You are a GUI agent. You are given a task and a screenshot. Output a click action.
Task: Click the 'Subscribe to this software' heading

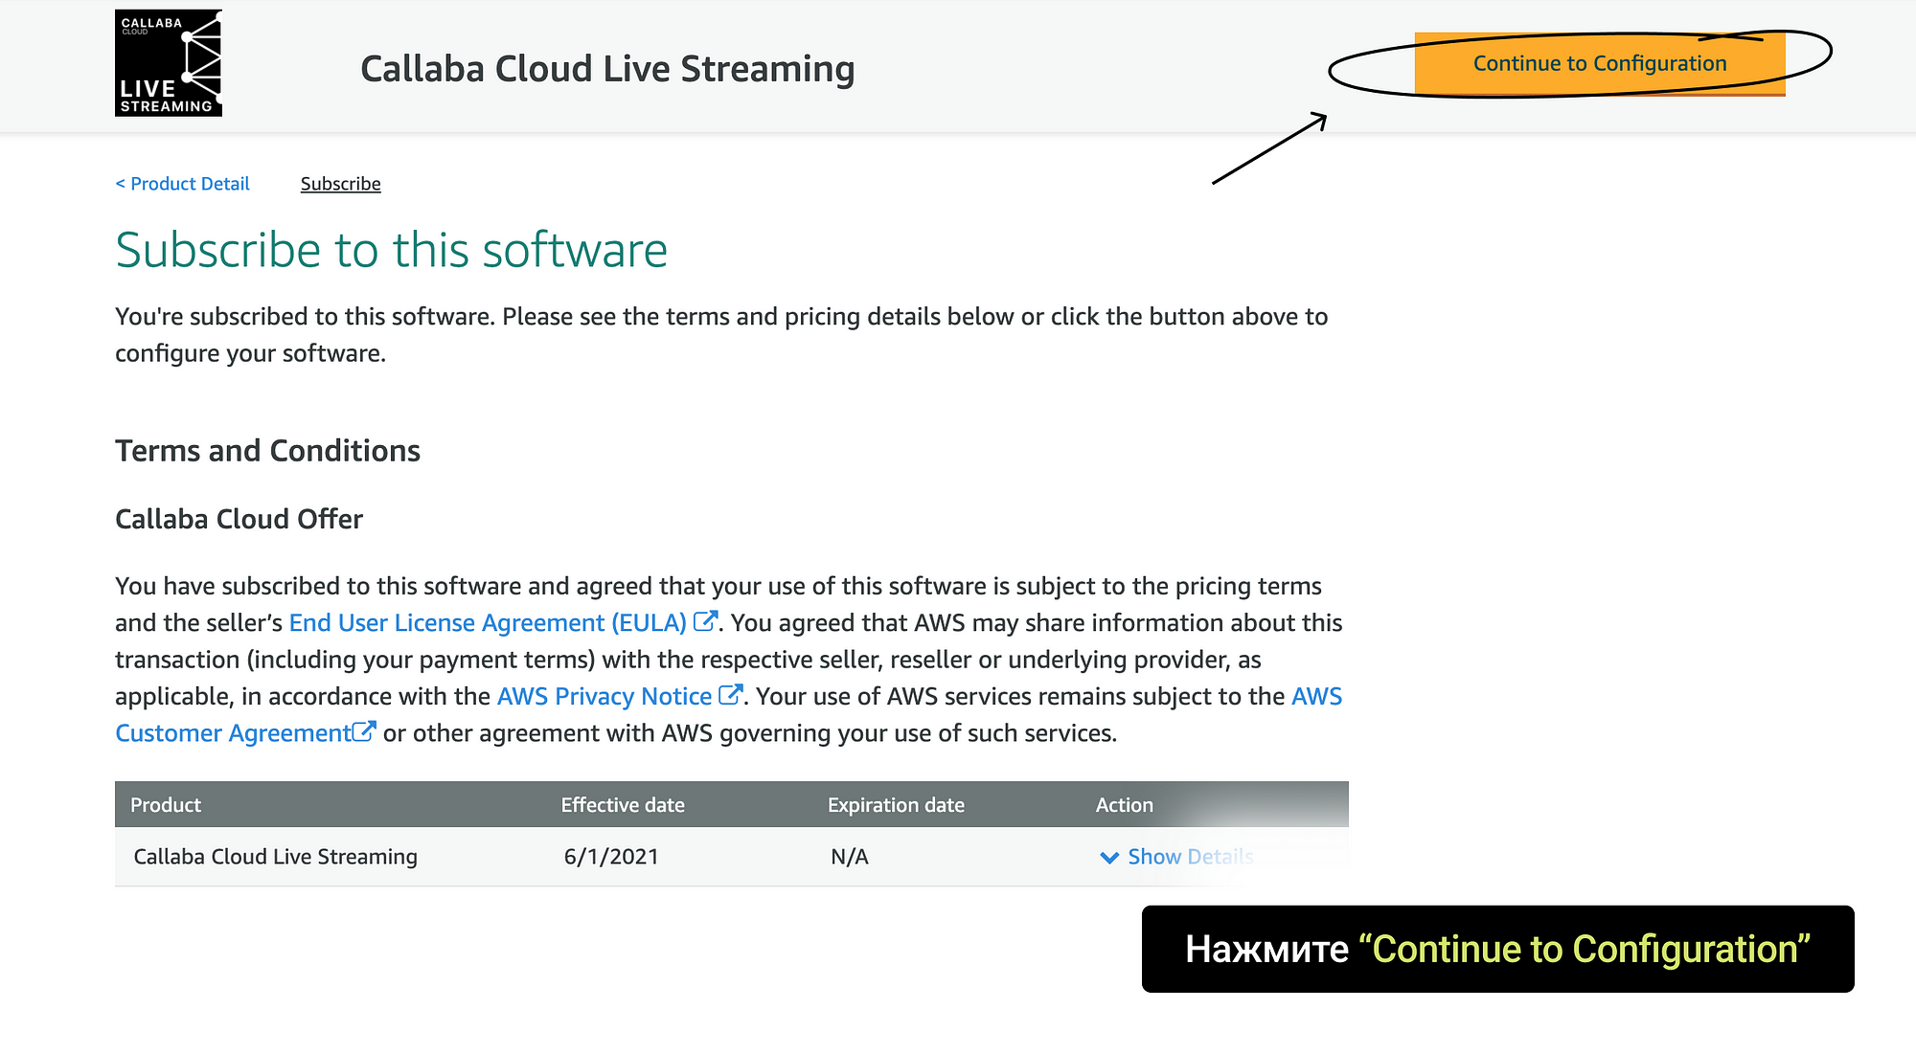(391, 251)
